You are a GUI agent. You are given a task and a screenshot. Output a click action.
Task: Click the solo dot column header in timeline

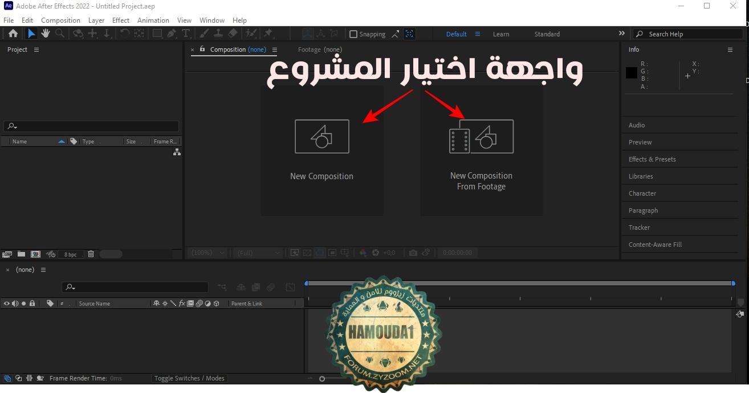23,304
